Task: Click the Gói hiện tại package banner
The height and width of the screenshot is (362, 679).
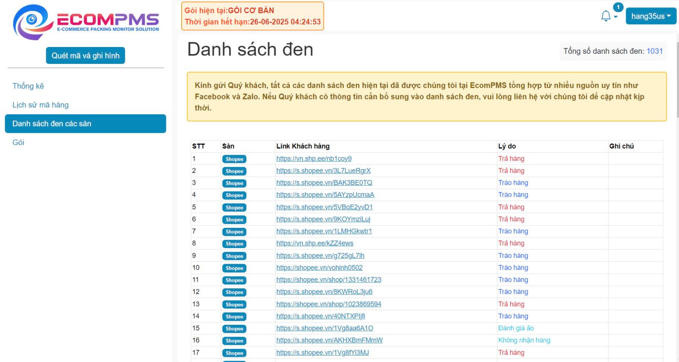Action: point(253,16)
